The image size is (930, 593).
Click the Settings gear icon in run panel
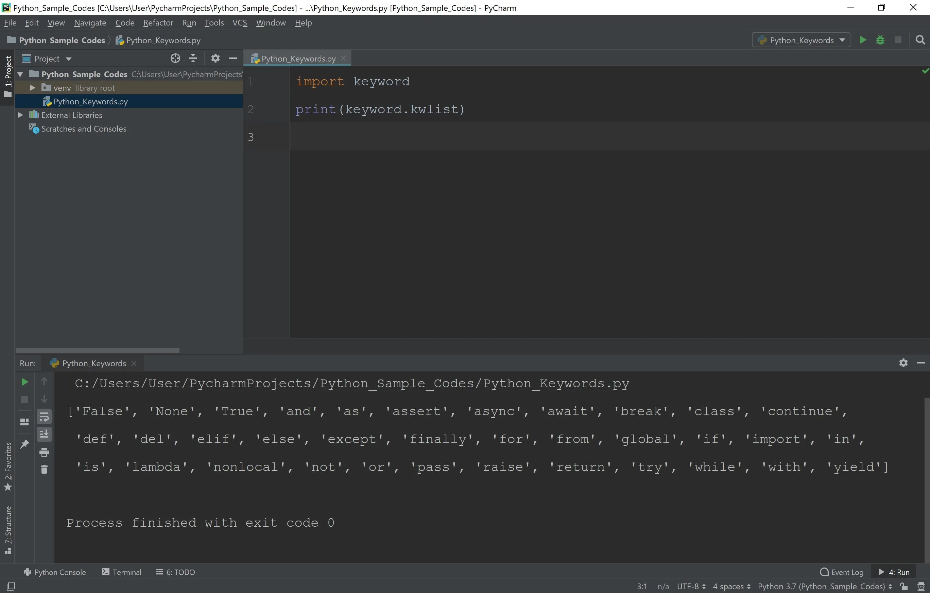903,362
